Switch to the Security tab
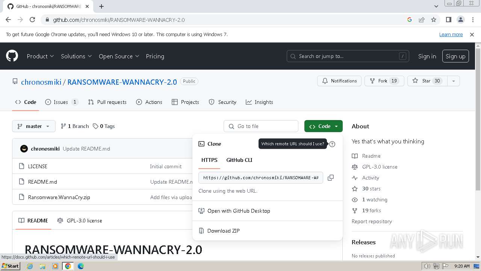 click(222, 102)
